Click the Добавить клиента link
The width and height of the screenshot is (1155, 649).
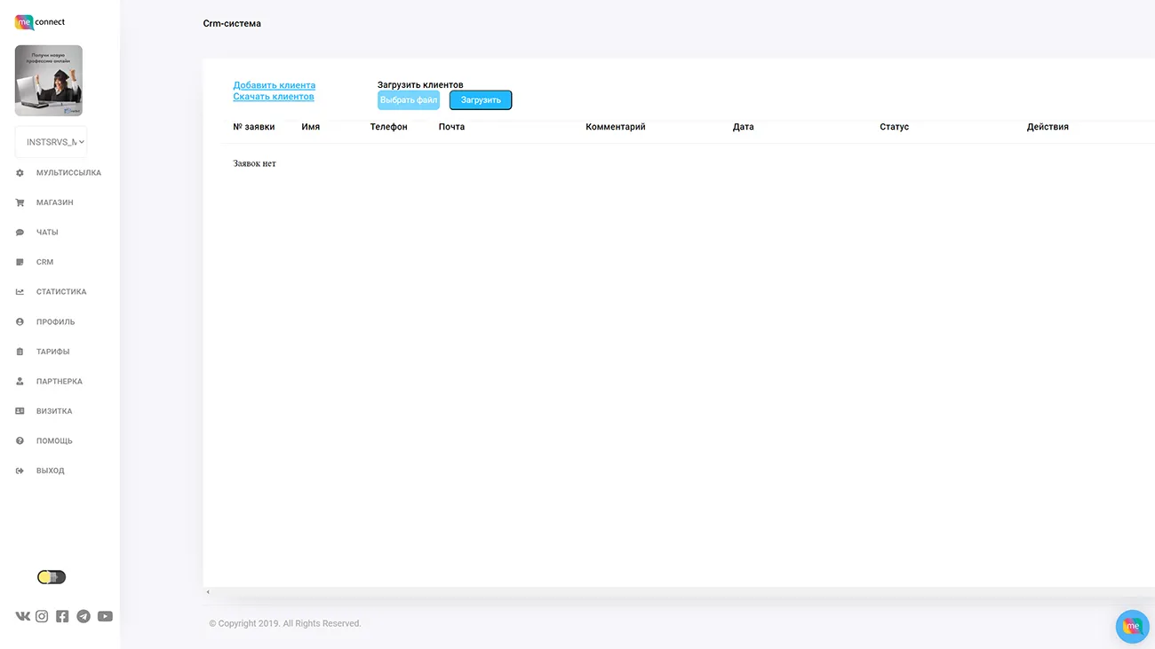pyautogui.click(x=274, y=85)
